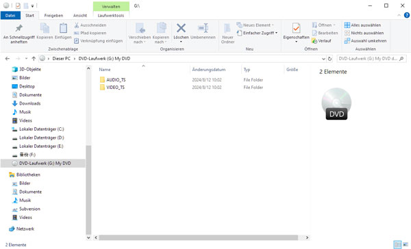This screenshot has height=249, width=411.
Task: Select the AUDIO_TS folder
Action: pos(113,79)
